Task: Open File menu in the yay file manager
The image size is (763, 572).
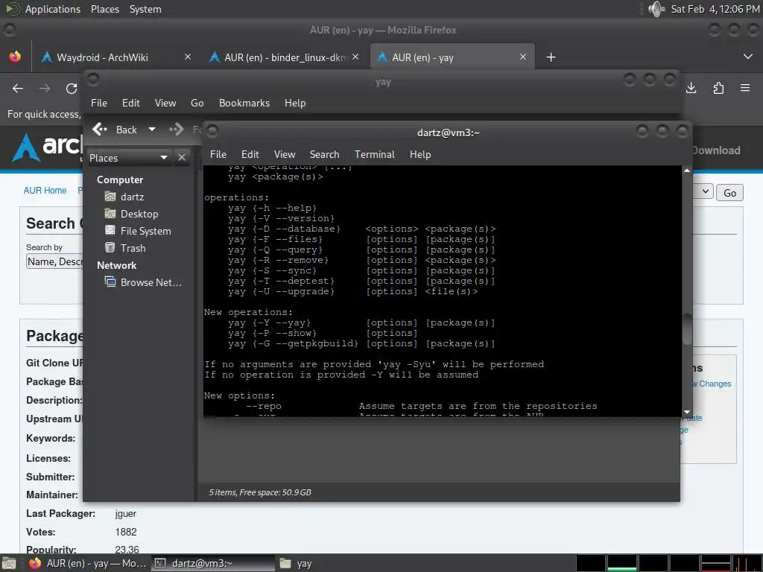Action: pos(99,103)
